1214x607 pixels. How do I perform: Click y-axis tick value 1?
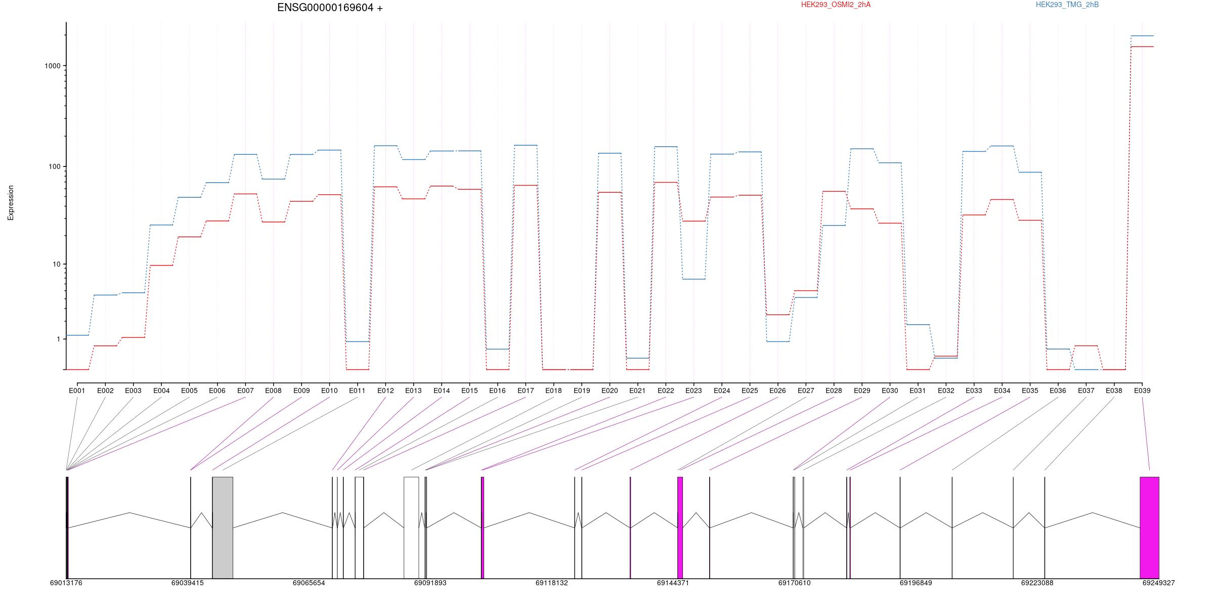[59, 339]
